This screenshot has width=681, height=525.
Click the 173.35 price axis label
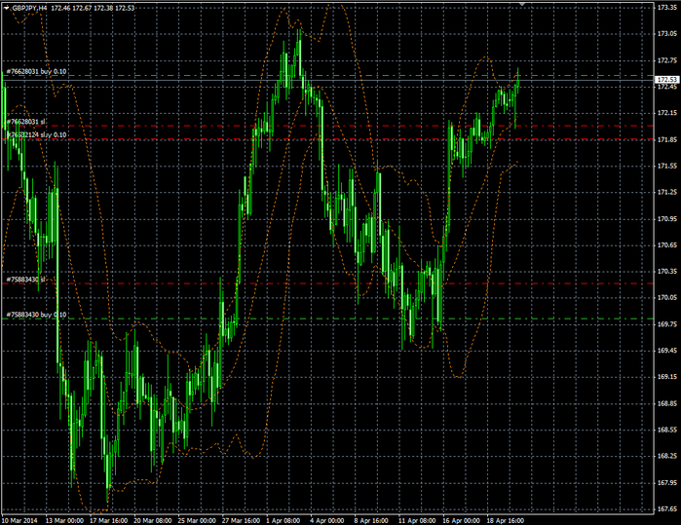(x=667, y=8)
